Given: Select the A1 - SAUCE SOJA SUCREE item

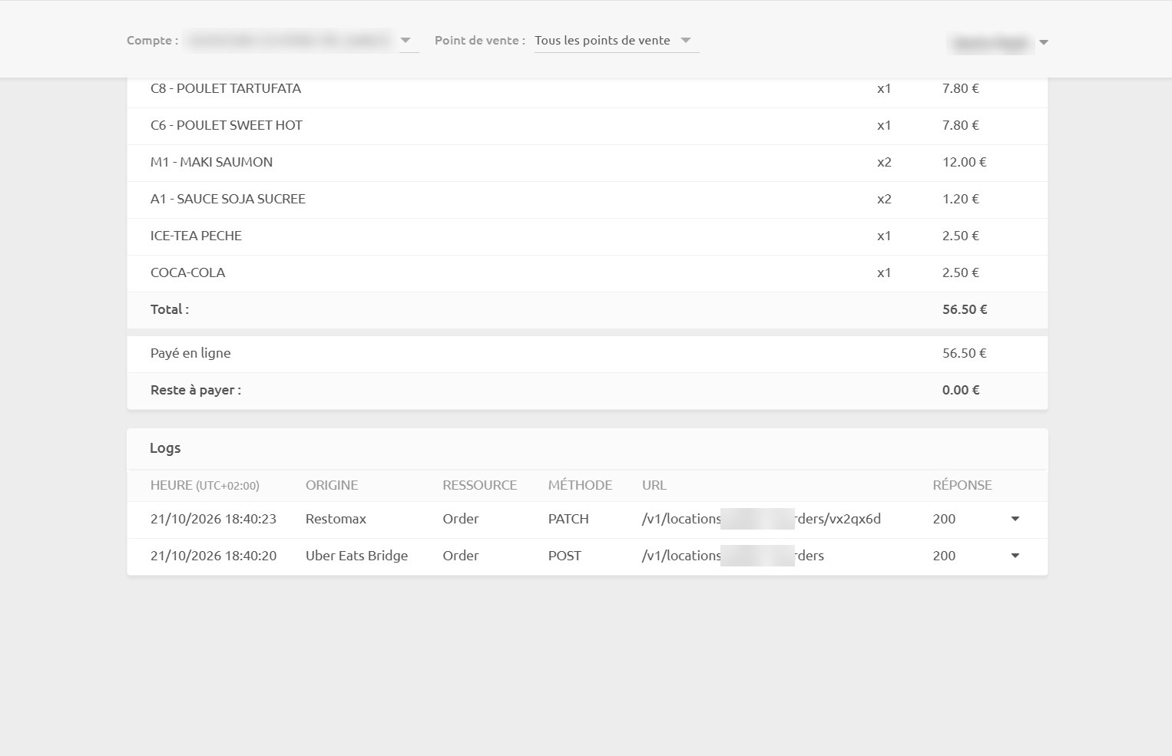Looking at the screenshot, I should (588, 200).
